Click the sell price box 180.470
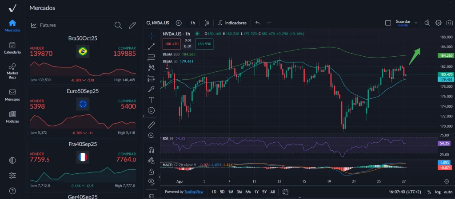Screen dimensions: 455x199 [x=172, y=44]
